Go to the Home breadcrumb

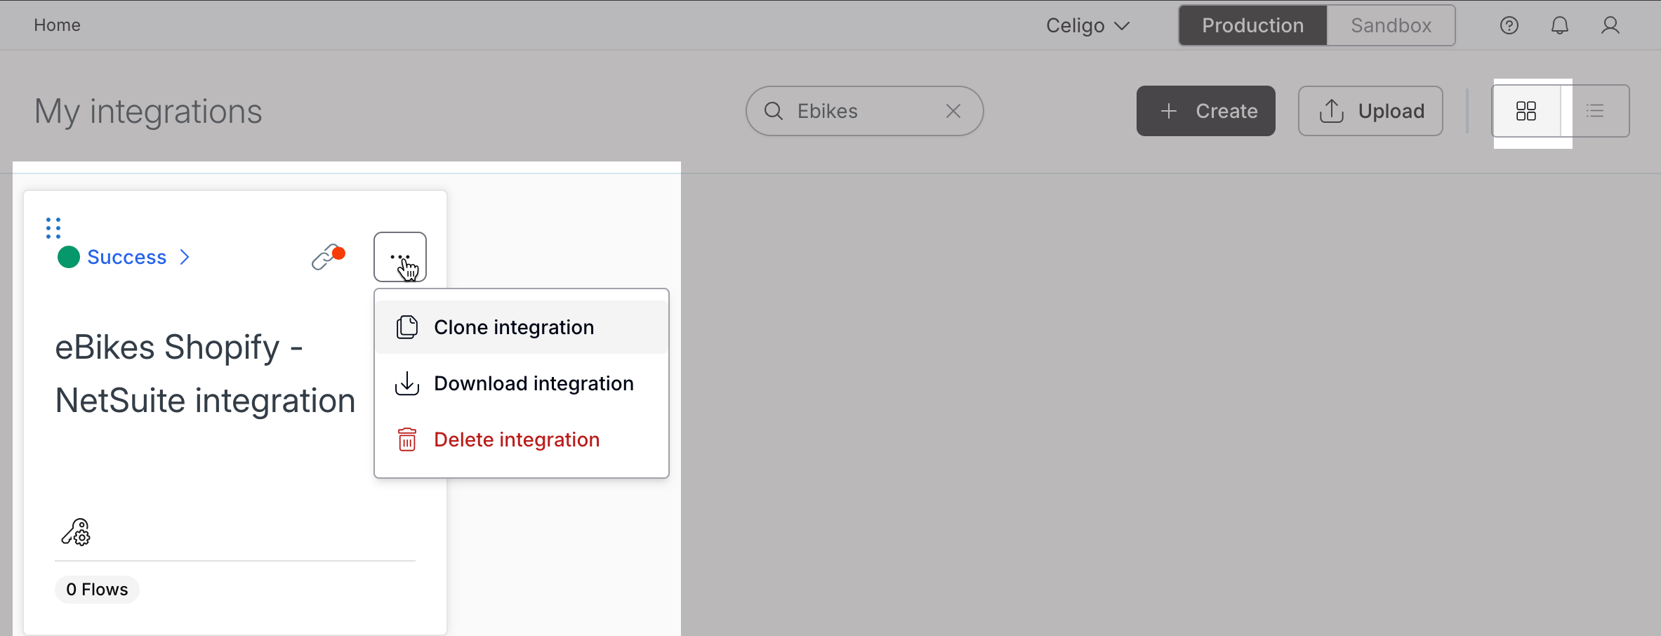tap(57, 25)
